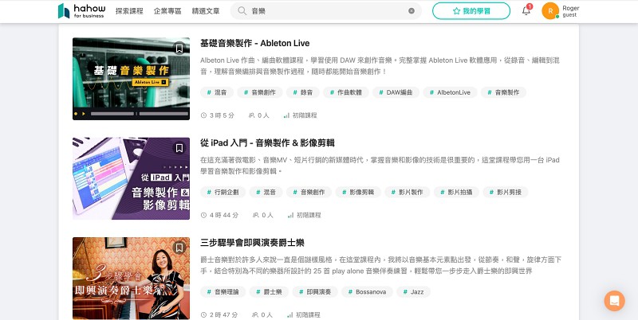Open the orange chat support widget
The image size is (638, 320).
click(x=614, y=301)
